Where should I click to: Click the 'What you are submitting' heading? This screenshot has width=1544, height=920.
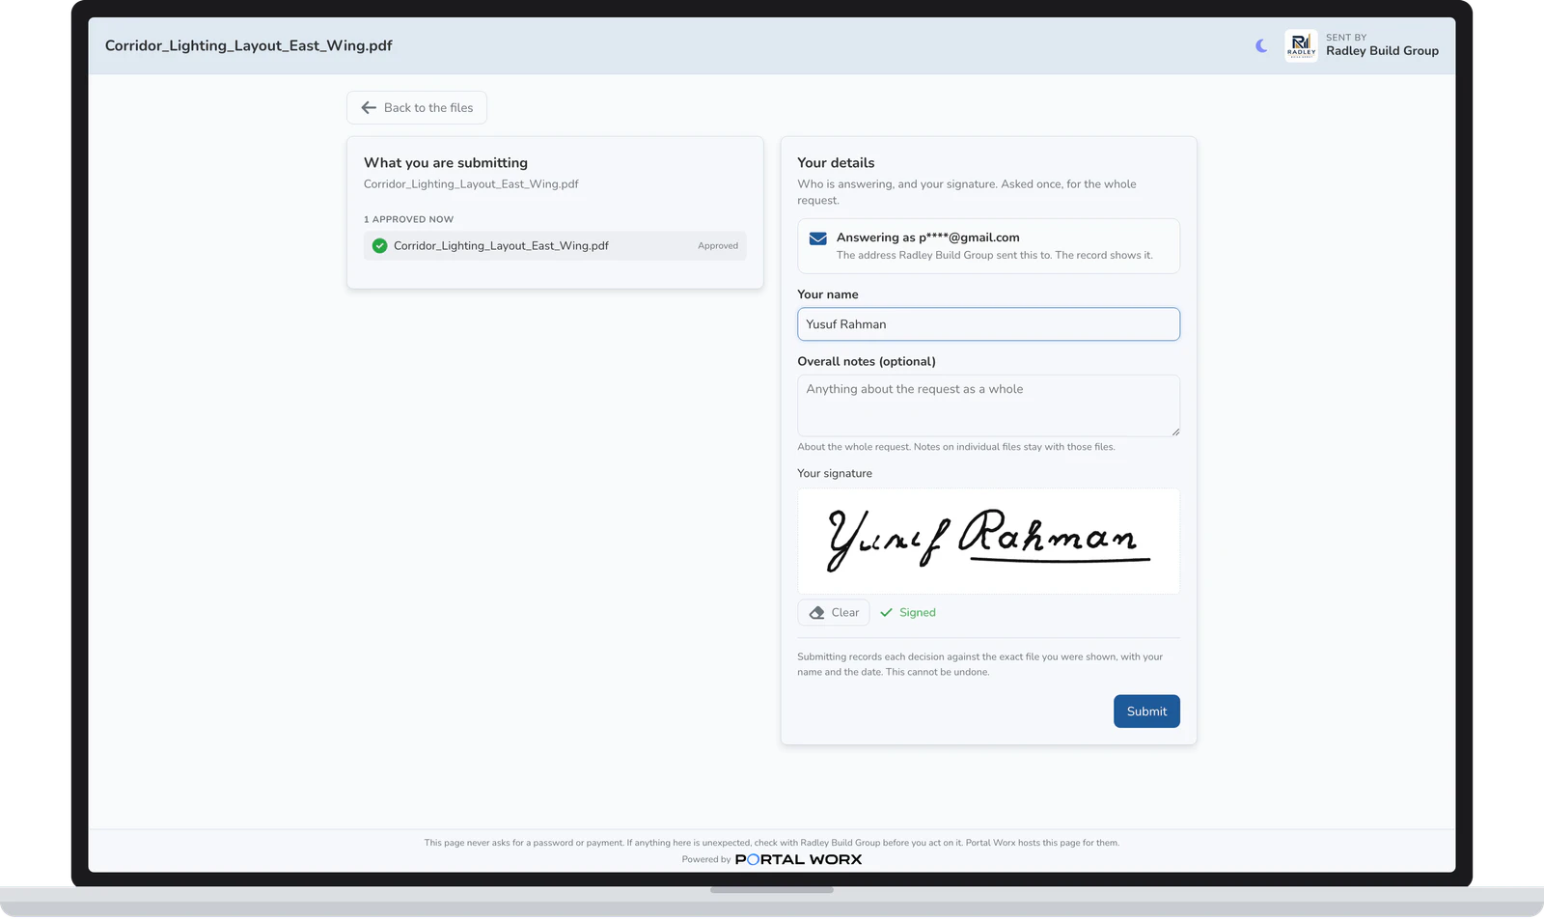[x=446, y=163]
